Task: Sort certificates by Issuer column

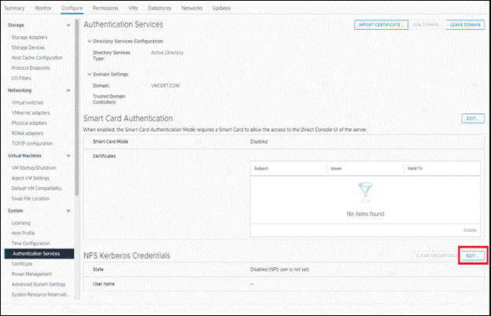Action: pyautogui.click(x=336, y=169)
